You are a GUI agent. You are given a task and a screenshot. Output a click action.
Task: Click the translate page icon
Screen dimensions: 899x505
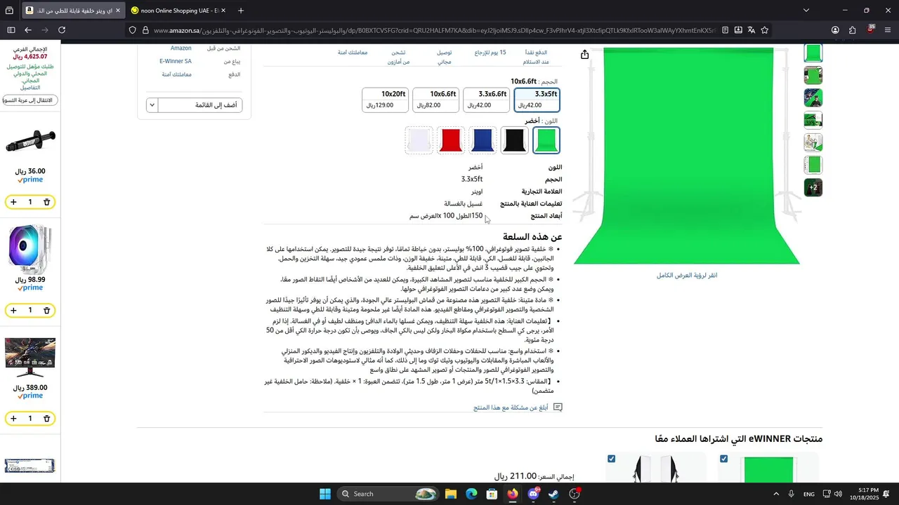pyautogui.click(x=752, y=30)
